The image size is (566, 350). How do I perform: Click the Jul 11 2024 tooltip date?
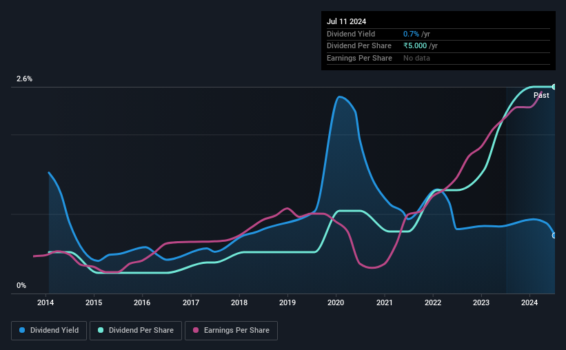pos(346,21)
